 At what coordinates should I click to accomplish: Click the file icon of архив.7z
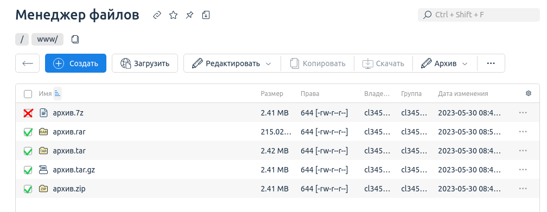[x=43, y=113]
